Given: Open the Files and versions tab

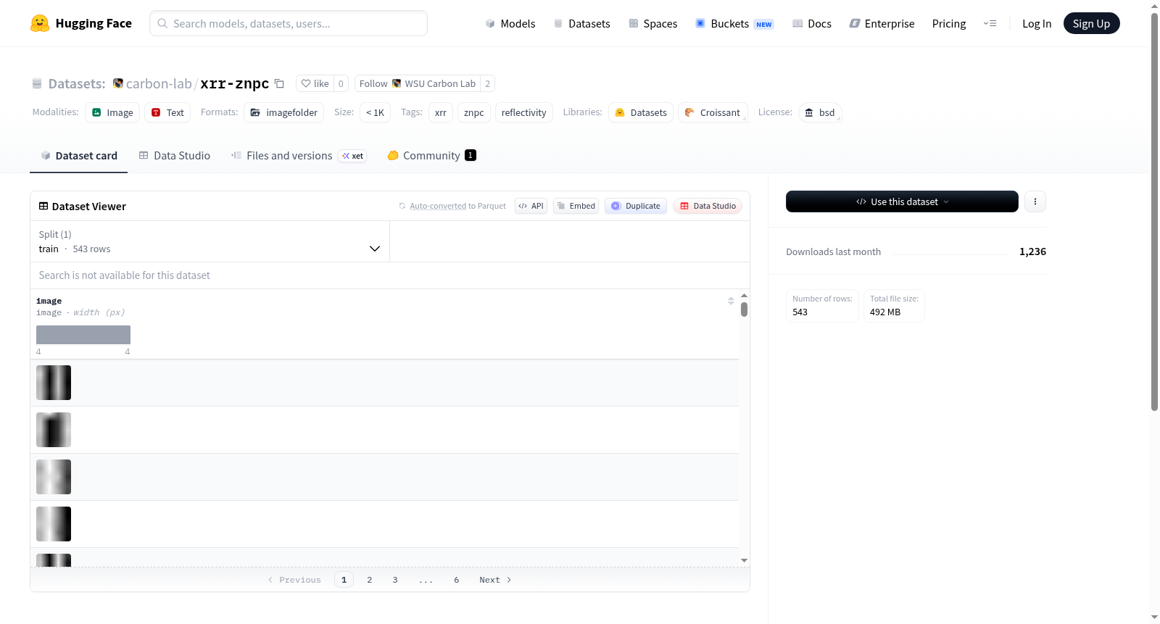Looking at the screenshot, I should coord(299,155).
